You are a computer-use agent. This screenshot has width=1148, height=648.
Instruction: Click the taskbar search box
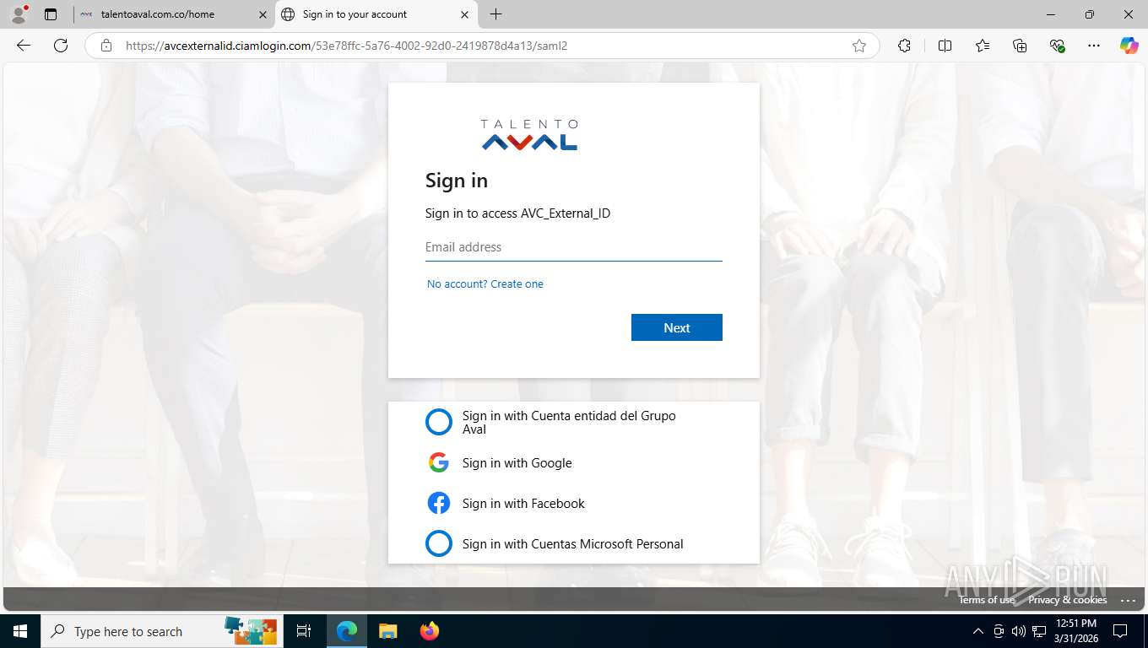click(x=160, y=631)
